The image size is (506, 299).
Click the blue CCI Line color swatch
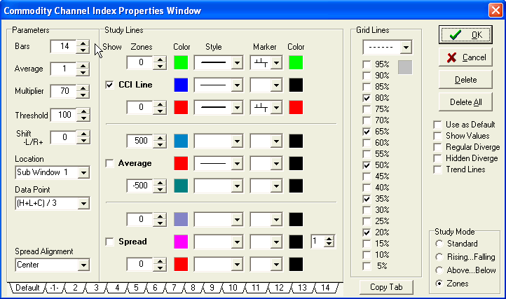click(x=182, y=85)
